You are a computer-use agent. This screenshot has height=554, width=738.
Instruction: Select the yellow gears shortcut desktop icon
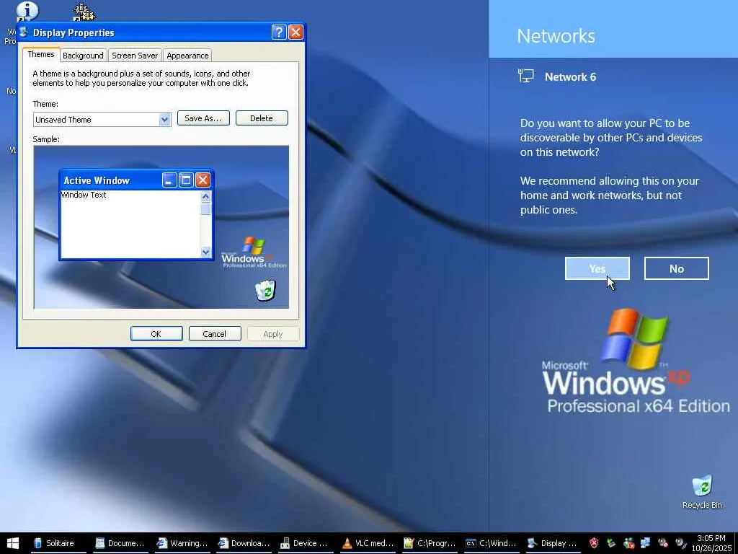pyautogui.click(x=84, y=12)
